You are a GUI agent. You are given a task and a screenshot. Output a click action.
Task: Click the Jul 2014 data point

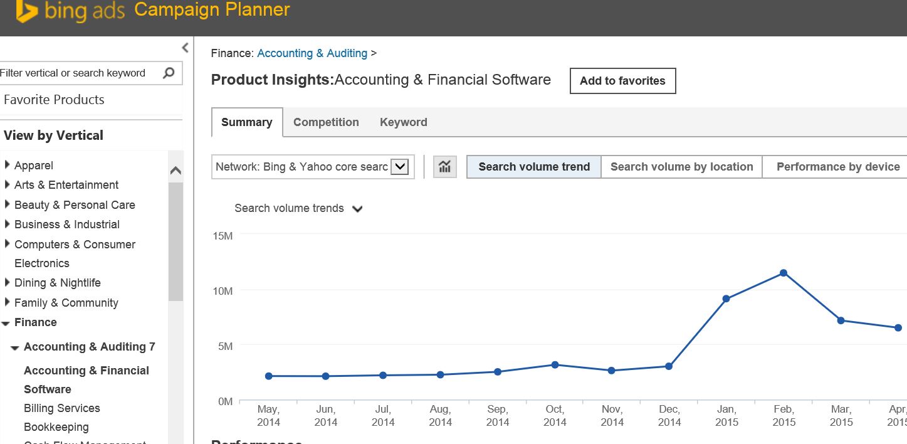click(x=383, y=376)
